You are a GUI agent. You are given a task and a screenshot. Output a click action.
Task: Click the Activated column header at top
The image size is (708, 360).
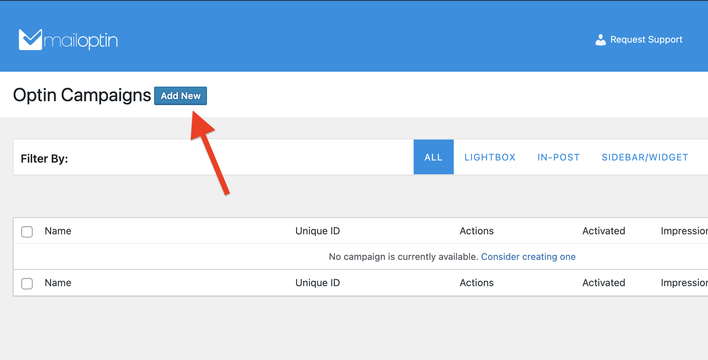[604, 231]
